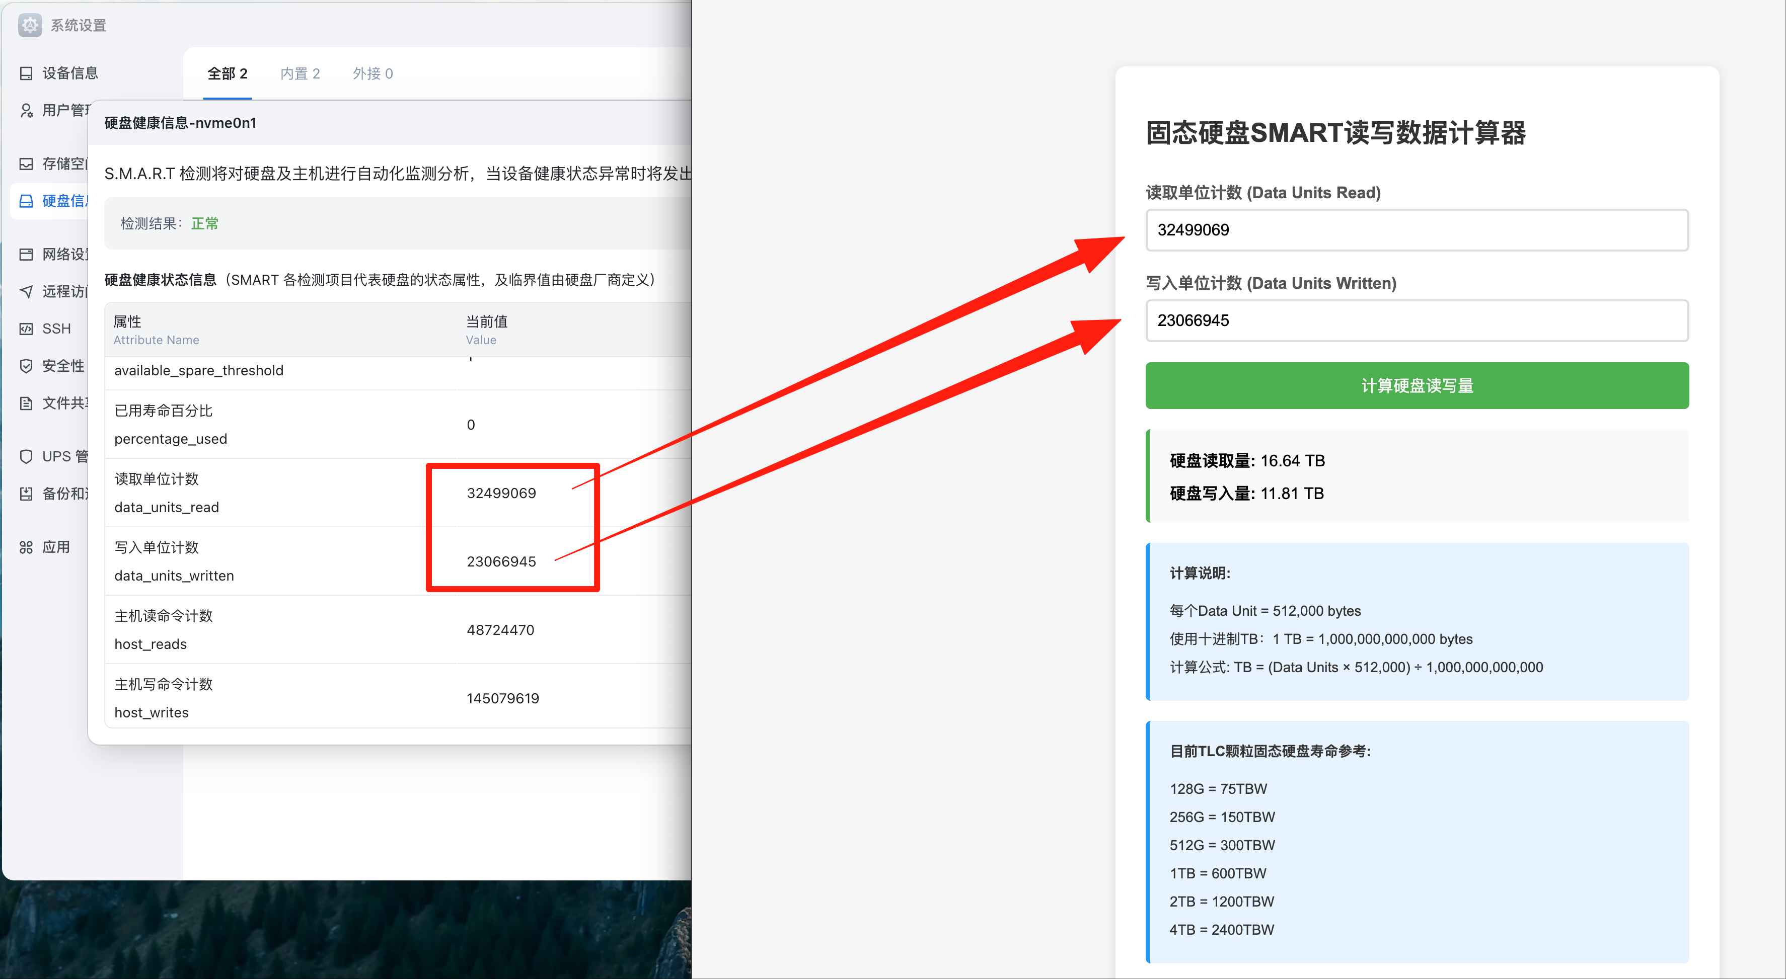This screenshot has height=979, width=1786.
Task: Click the UPS management sidebar icon
Action: [26, 457]
